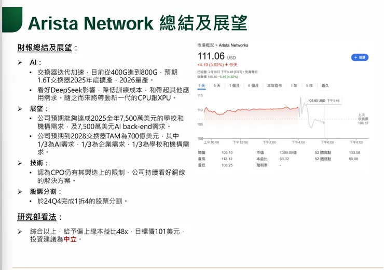Click the 於24Q4完成1拆4的股票分割 bullet

[x=83, y=201]
